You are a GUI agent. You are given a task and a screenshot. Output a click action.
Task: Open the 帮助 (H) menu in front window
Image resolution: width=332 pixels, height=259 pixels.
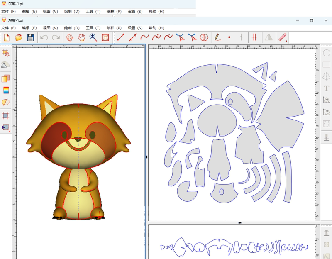click(x=156, y=28)
